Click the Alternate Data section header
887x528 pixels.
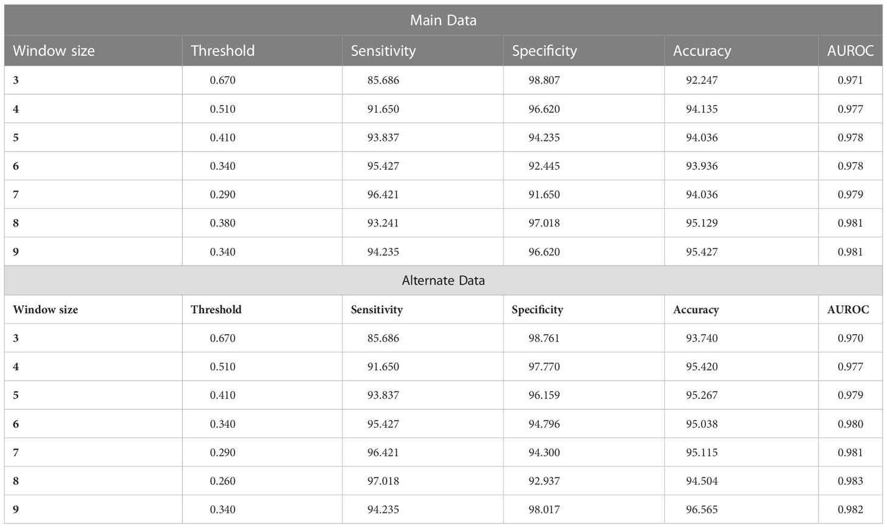point(443,280)
